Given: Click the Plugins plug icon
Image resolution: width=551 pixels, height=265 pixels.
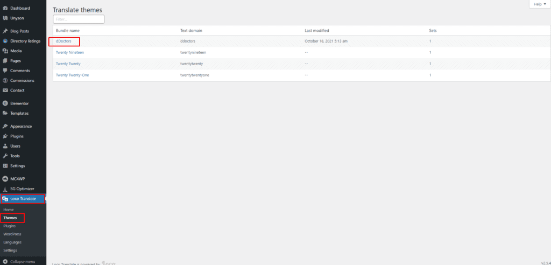Looking at the screenshot, I should (5, 136).
